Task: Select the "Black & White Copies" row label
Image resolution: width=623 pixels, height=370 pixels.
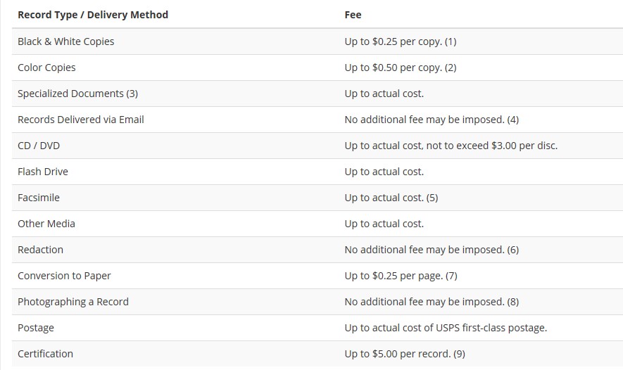Action: point(65,42)
